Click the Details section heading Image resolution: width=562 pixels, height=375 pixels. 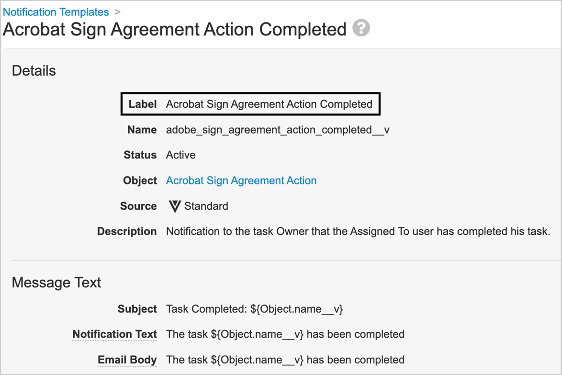pyautogui.click(x=34, y=71)
